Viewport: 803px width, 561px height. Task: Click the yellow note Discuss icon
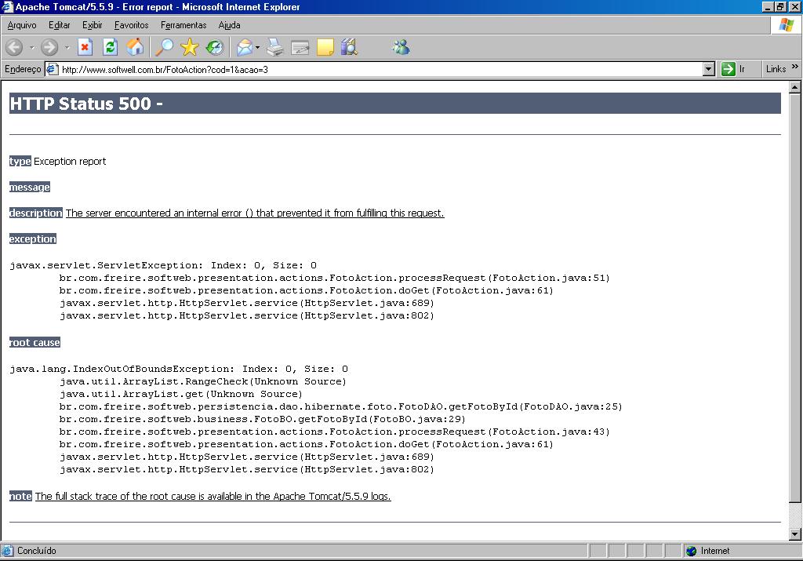pyautogui.click(x=325, y=48)
